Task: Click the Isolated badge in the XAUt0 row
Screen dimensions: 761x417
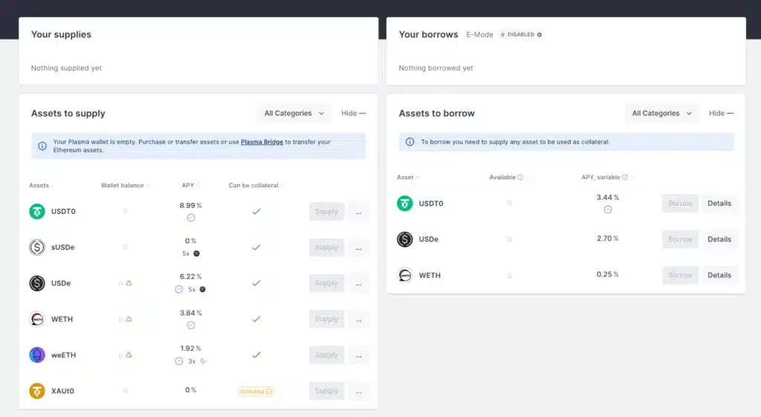Action: tap(256, 391)
